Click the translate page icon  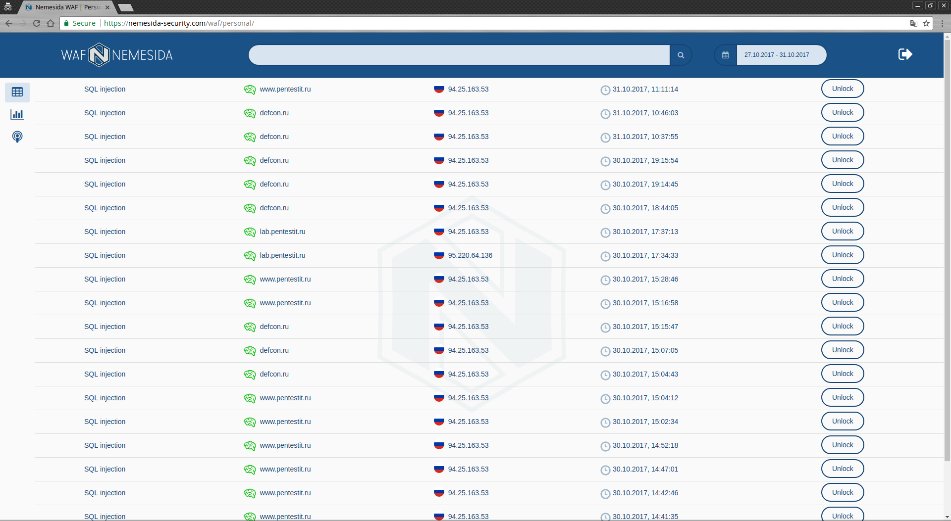pyautogui.click(x=913, y=23)
